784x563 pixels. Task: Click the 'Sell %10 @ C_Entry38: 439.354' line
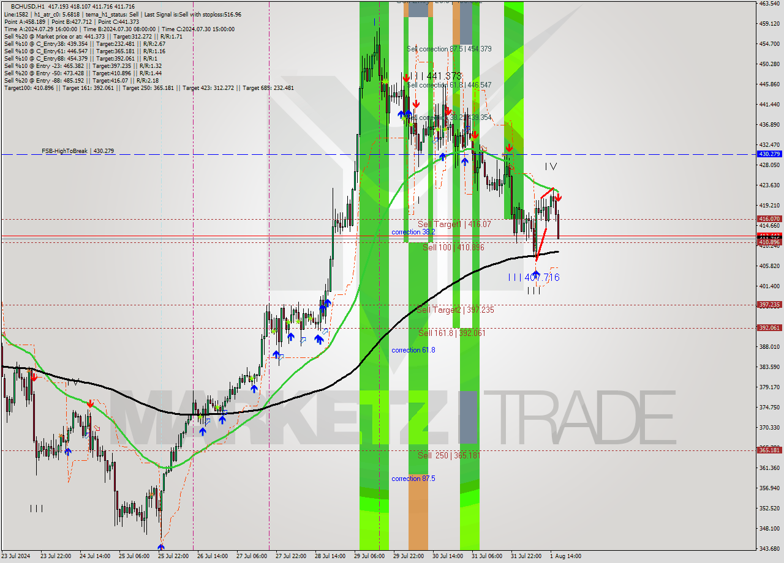pos(85,43)
